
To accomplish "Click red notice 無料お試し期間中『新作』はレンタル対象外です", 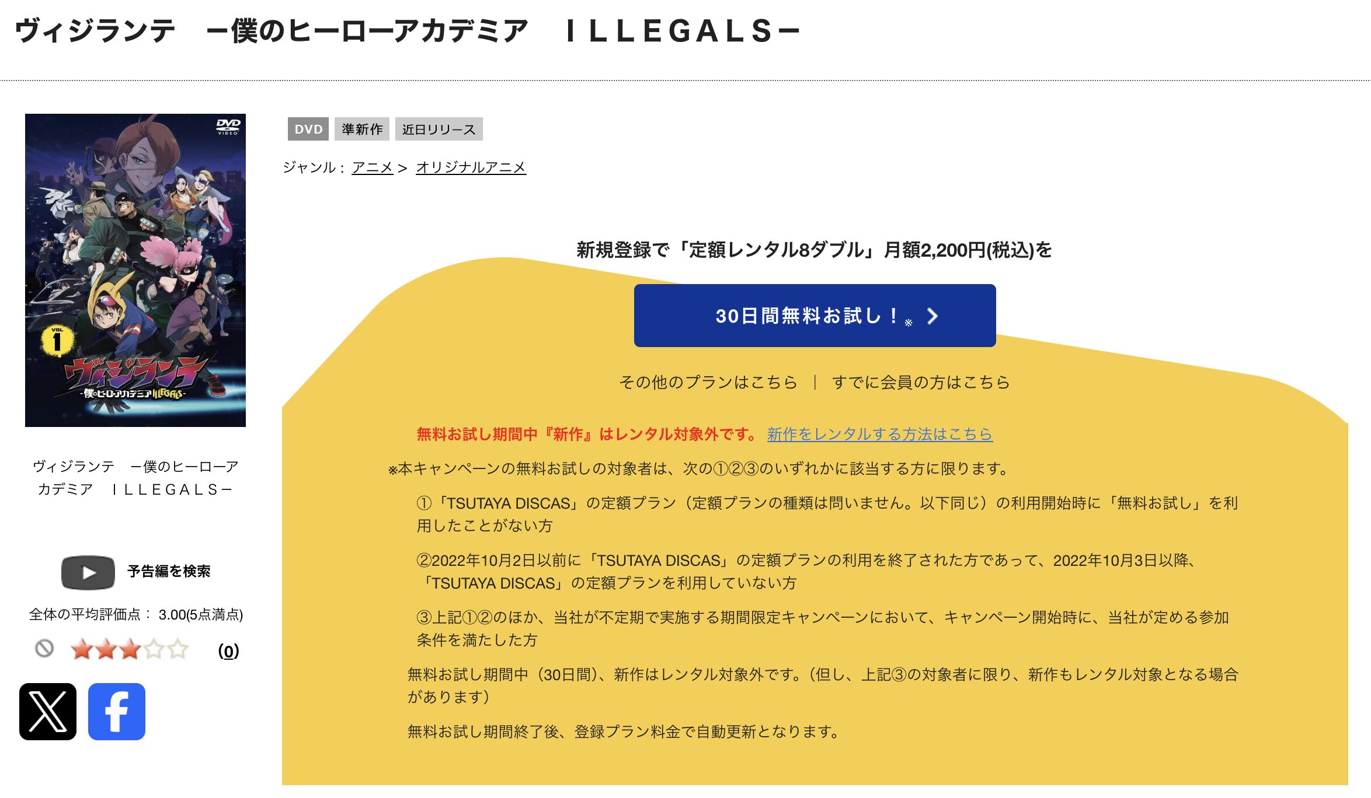I will [x=587, y=434].
